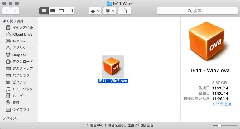
Task: Go forward with the right arrow button
Action: 15,11
